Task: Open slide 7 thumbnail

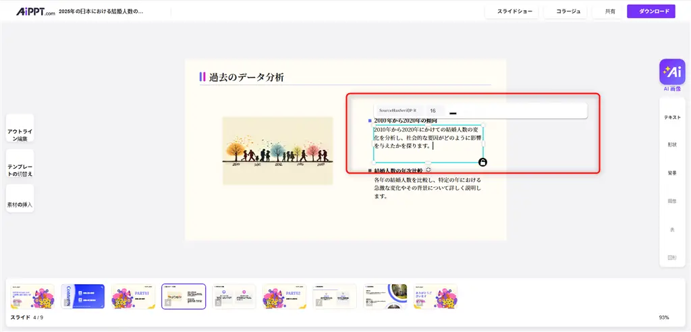Action: (335, 296)
